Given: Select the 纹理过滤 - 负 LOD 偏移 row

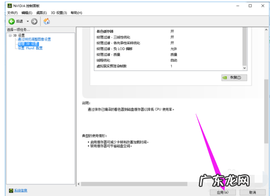Looking at the screenshot, I should tap(168, 49).
